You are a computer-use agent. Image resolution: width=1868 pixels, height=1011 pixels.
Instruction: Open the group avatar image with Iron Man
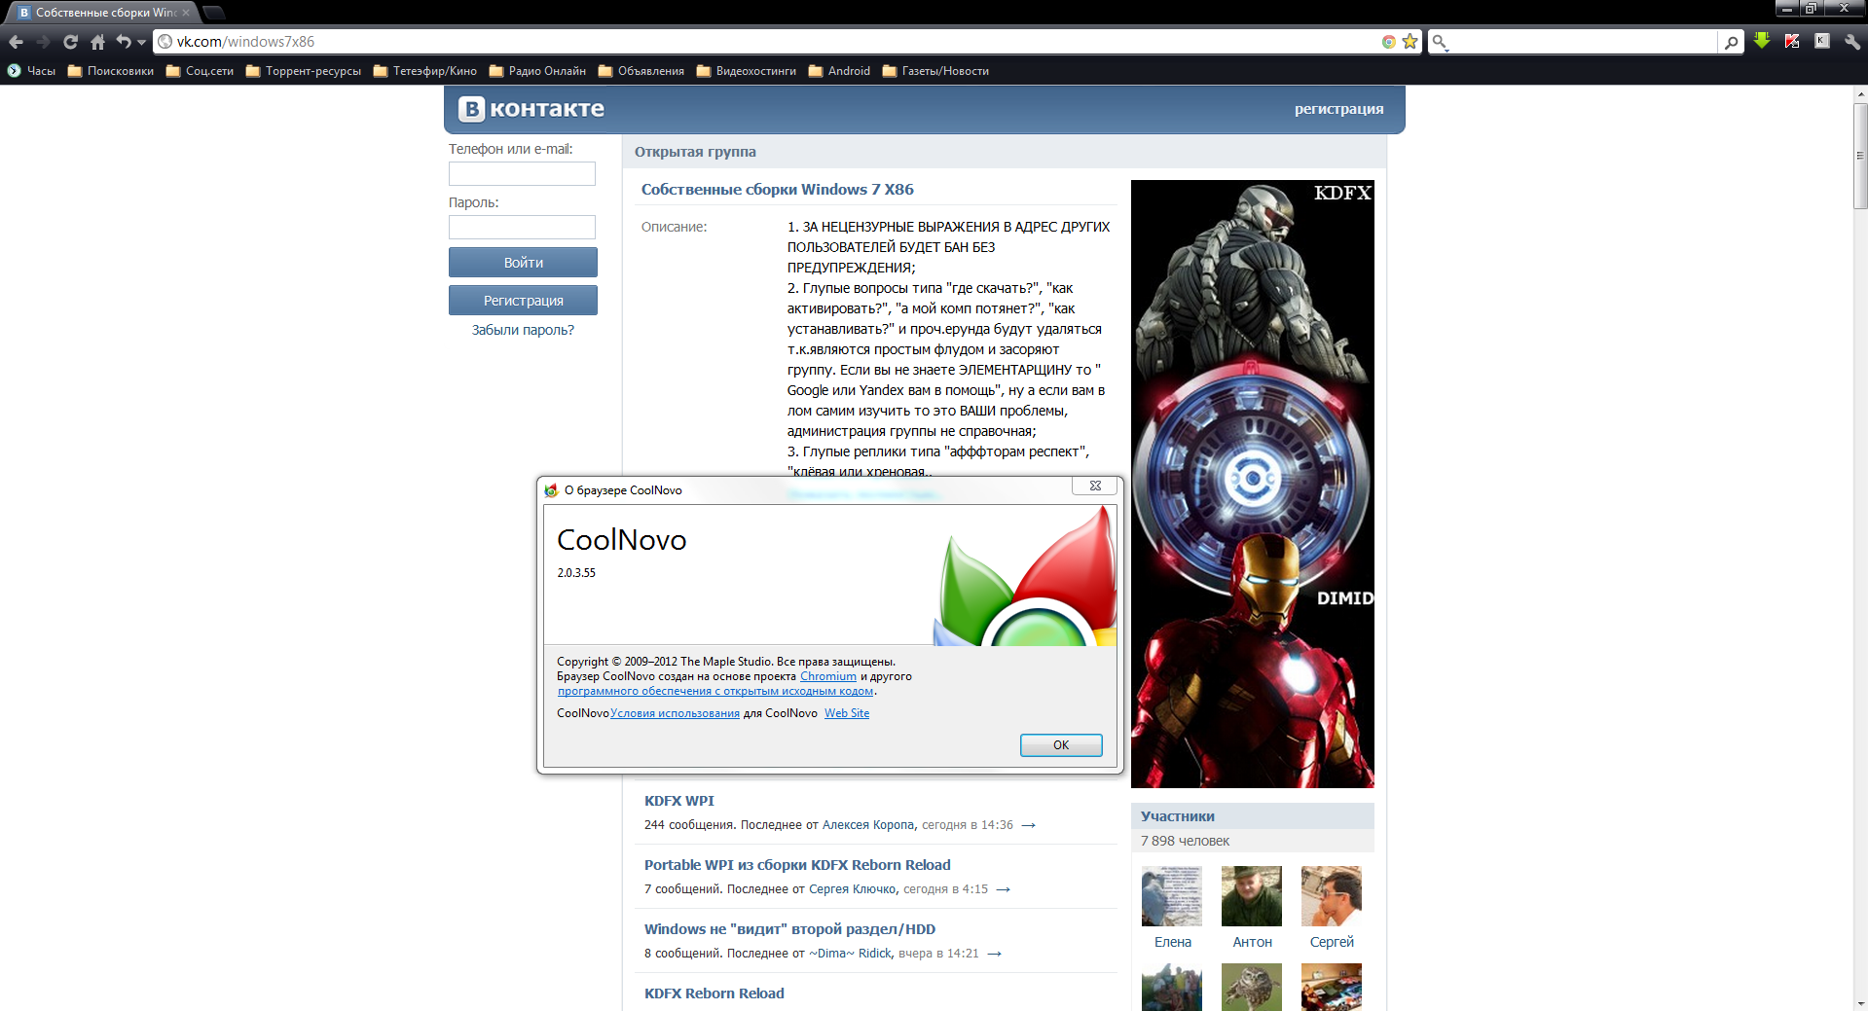[x=1252, y=484]
